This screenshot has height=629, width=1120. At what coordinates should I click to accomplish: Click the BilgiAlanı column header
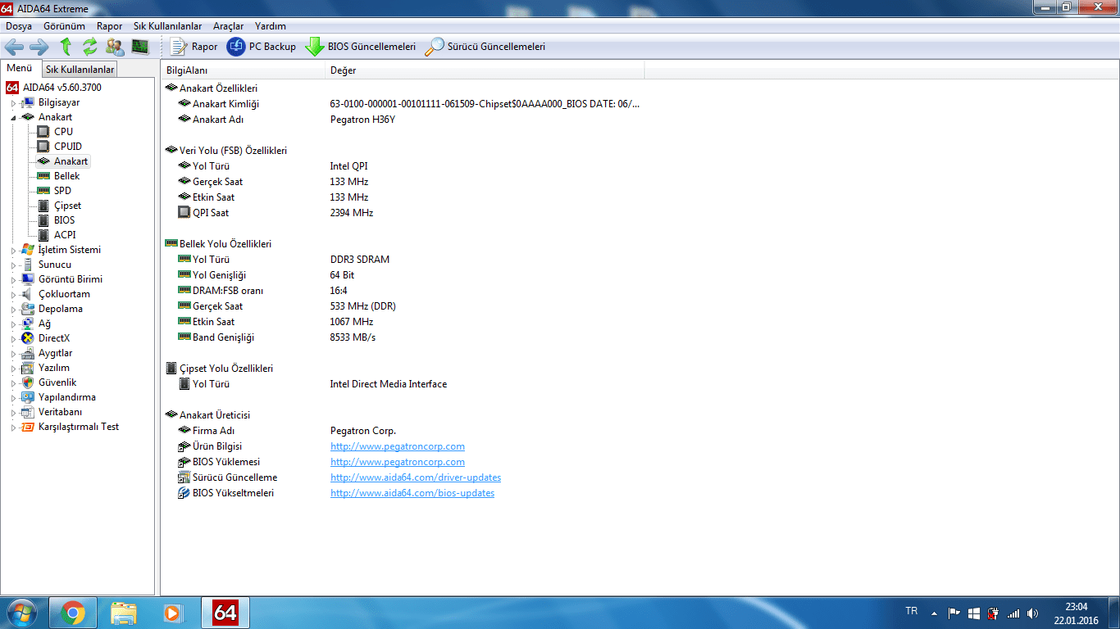243,70
